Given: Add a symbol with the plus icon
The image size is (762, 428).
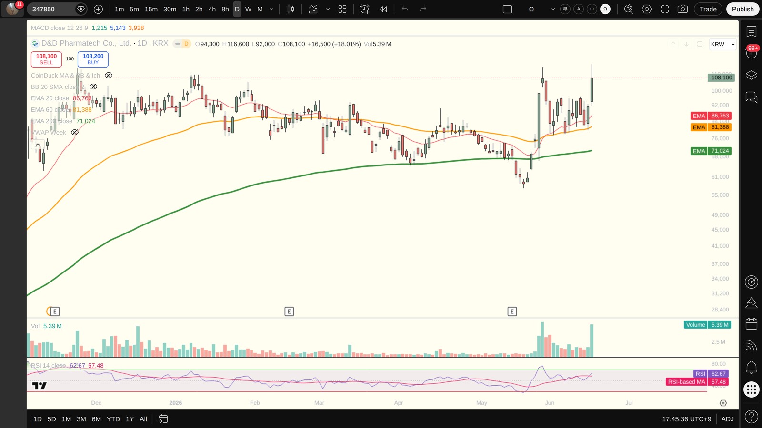Looking at the screenshot, I should point(98,9).
